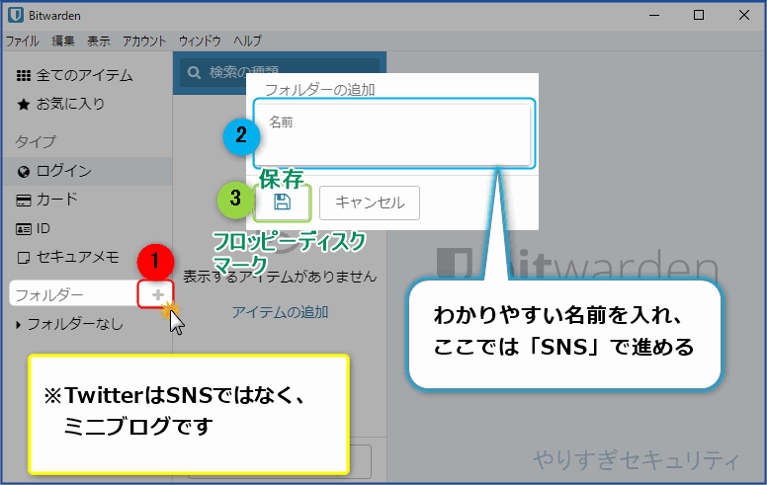Image resolution: width=767 pixels, height=485 pixels.
Task: Maximize the Bitwarden window
Action: point(699,15)
